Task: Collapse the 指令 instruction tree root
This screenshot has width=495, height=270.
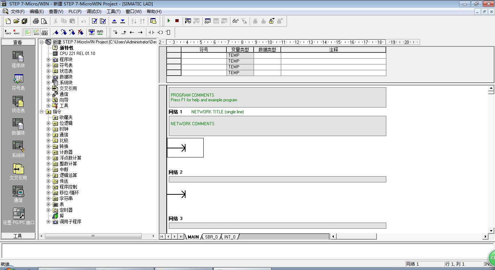Action: (42, 111)
